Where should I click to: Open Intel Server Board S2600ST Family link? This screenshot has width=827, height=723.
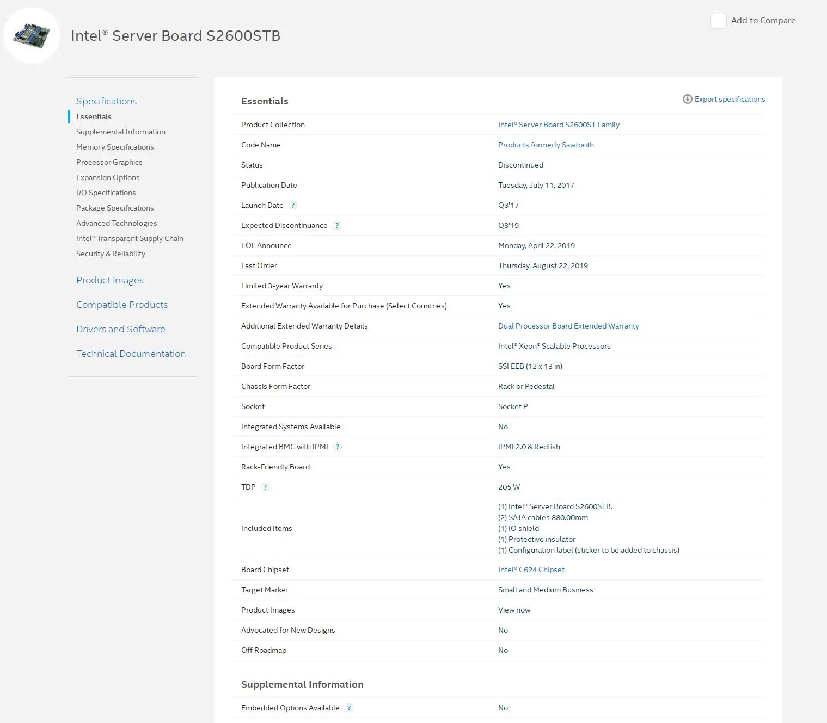click(559, 125)
